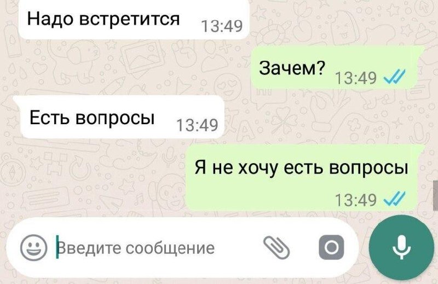
Task: Click the blinking text cursor in message box
Action: pos(57,247)
